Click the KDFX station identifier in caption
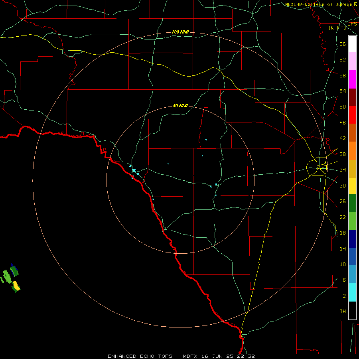359x359 pixels. pyautogui.click(x=191, y=356)
